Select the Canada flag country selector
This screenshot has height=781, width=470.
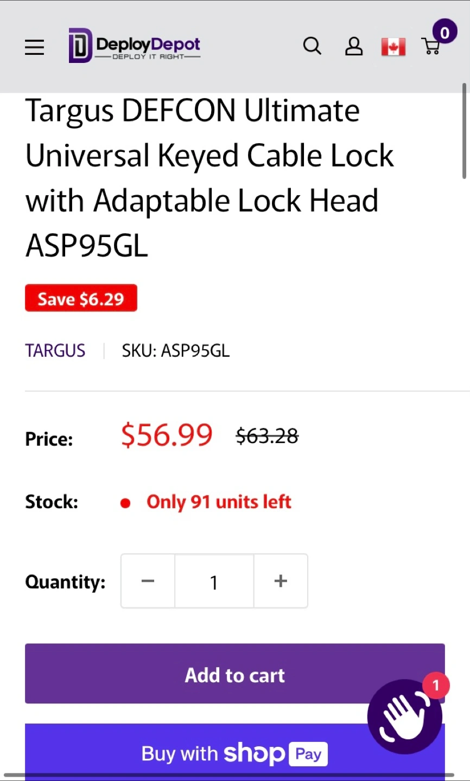[393, 47]
